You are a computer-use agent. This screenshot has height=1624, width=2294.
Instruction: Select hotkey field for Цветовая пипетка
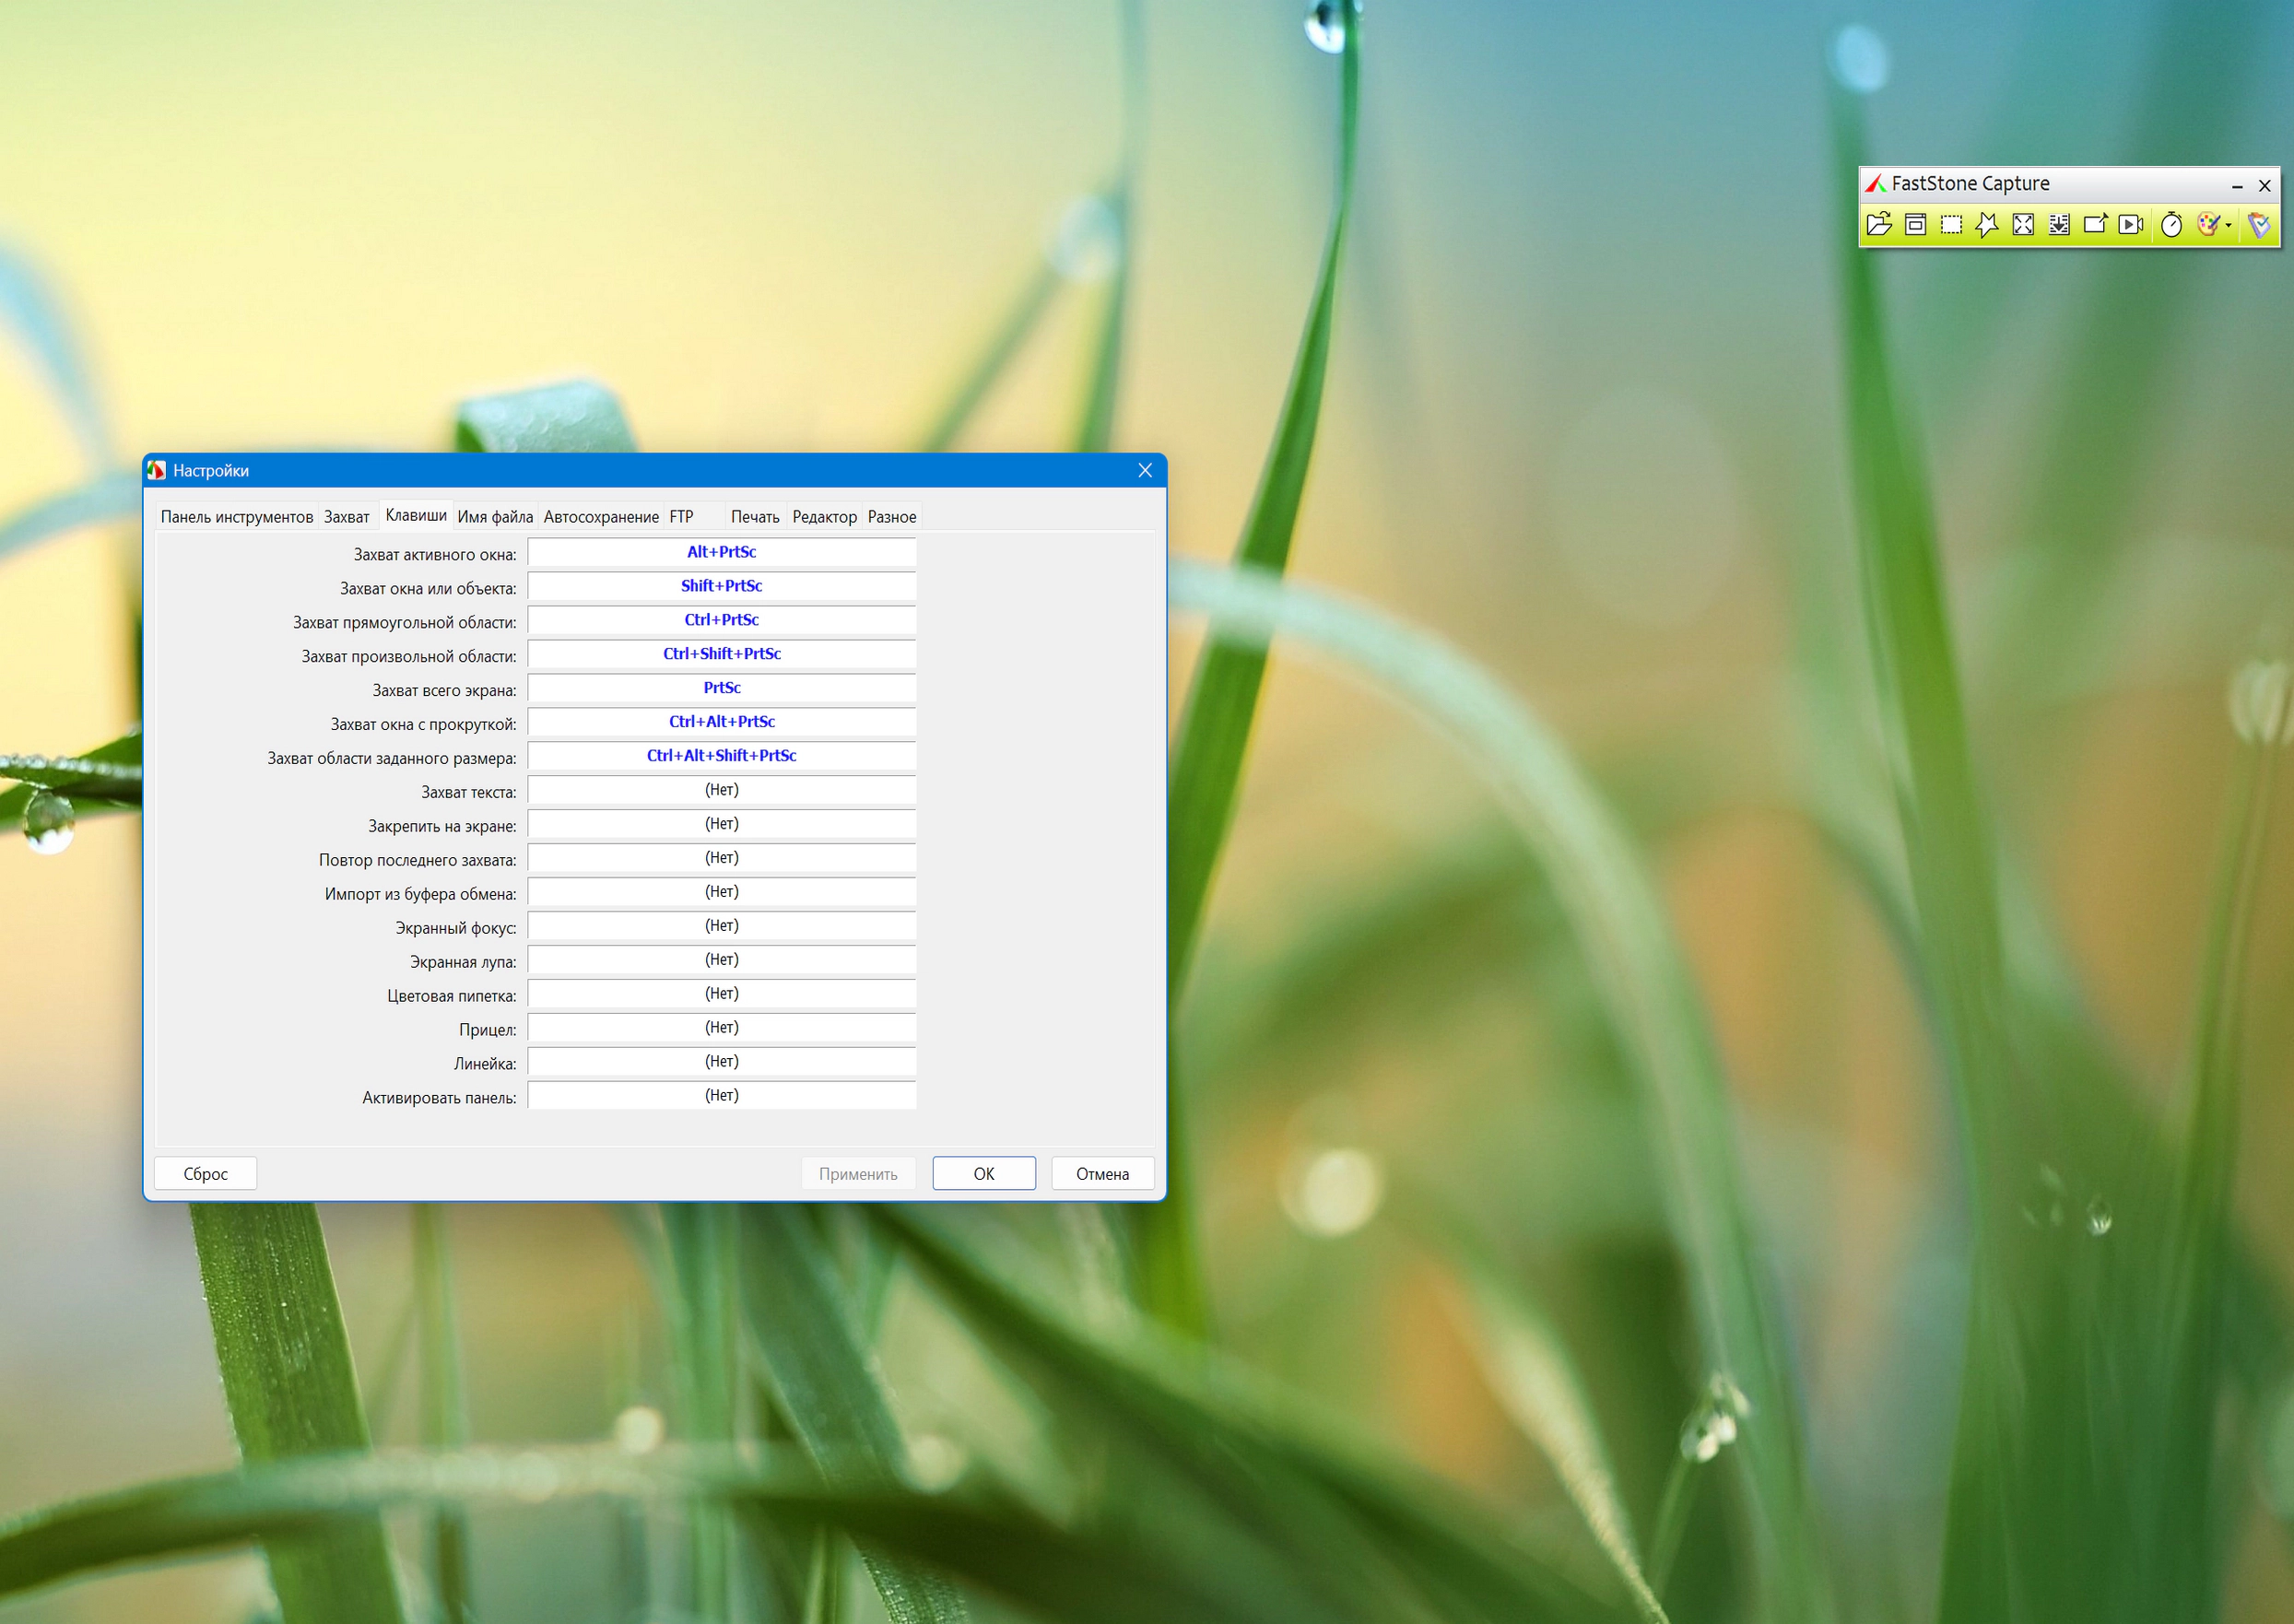tap(722, 994)
